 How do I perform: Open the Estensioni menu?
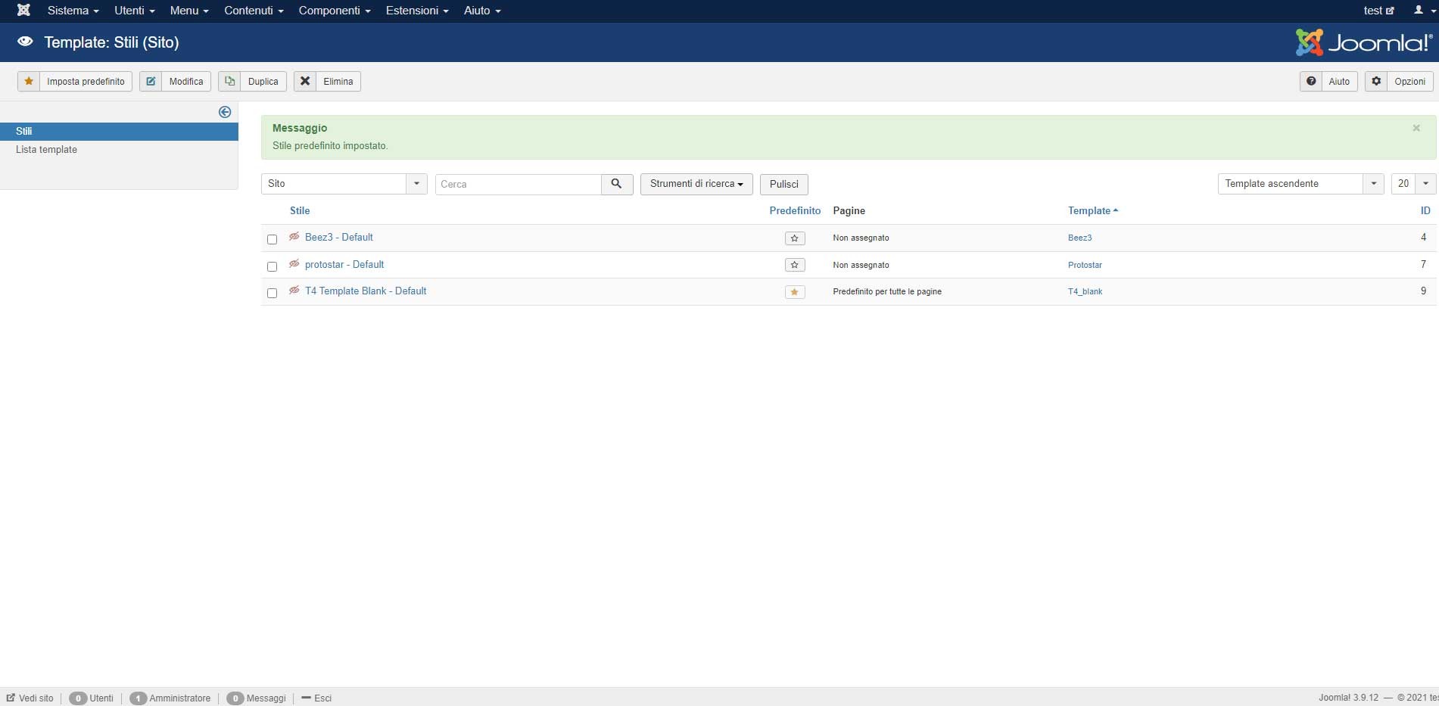pos(416,11)
